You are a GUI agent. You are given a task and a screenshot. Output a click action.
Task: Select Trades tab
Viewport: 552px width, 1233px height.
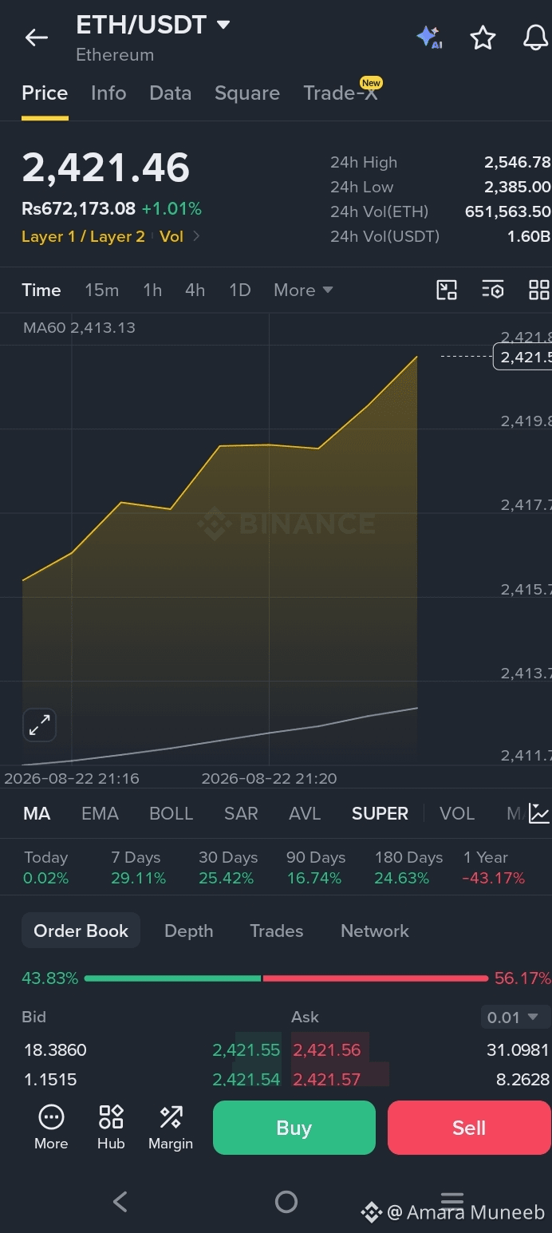[x=276, y=931]
